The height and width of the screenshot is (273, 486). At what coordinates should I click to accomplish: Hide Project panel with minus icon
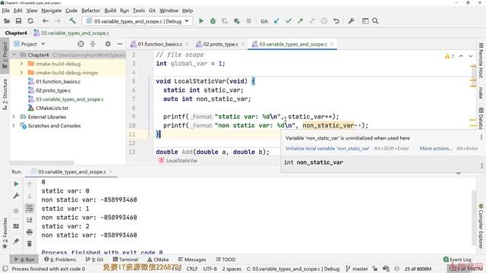point(120,44)
